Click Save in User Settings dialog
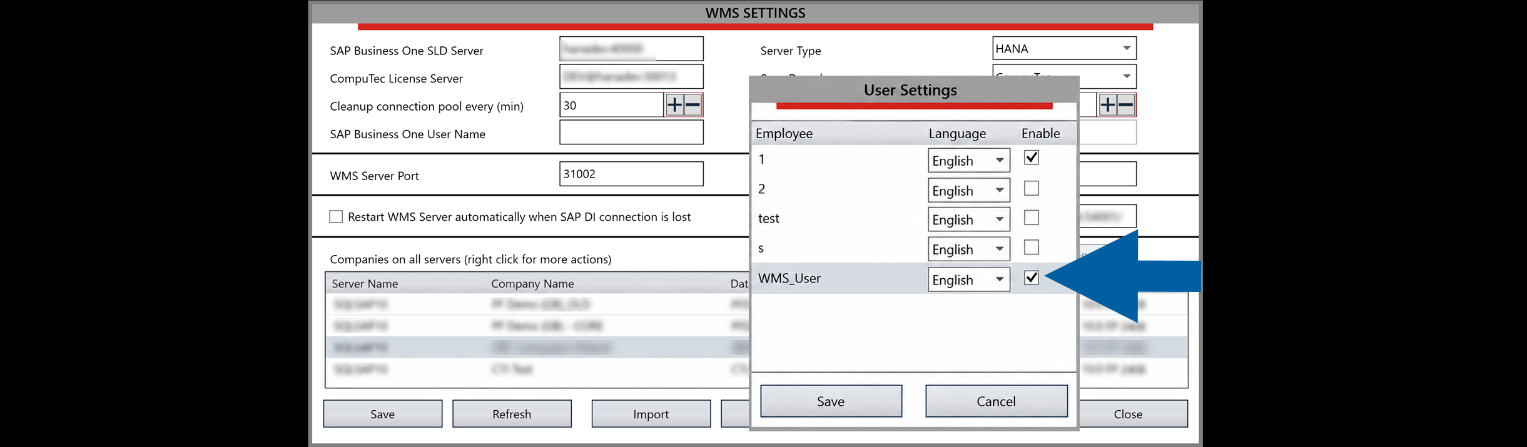 tap(831, 401)
